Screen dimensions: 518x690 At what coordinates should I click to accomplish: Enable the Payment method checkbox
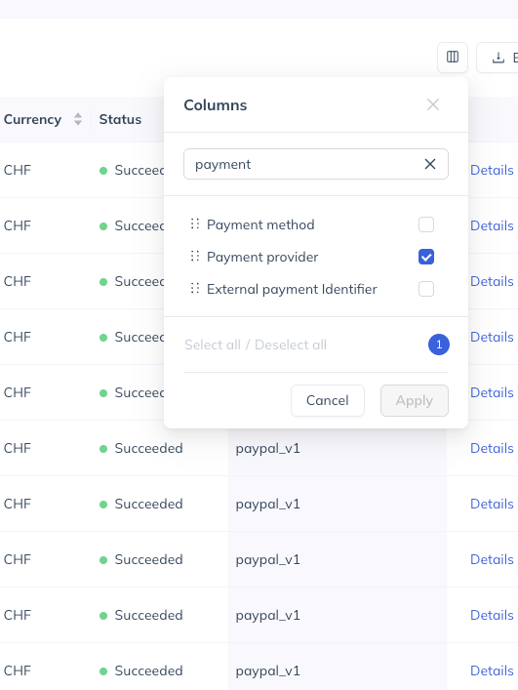(x=426, y=224)
